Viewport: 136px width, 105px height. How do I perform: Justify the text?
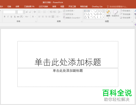coord(50,17)
